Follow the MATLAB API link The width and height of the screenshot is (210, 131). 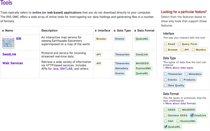[66, 69]
